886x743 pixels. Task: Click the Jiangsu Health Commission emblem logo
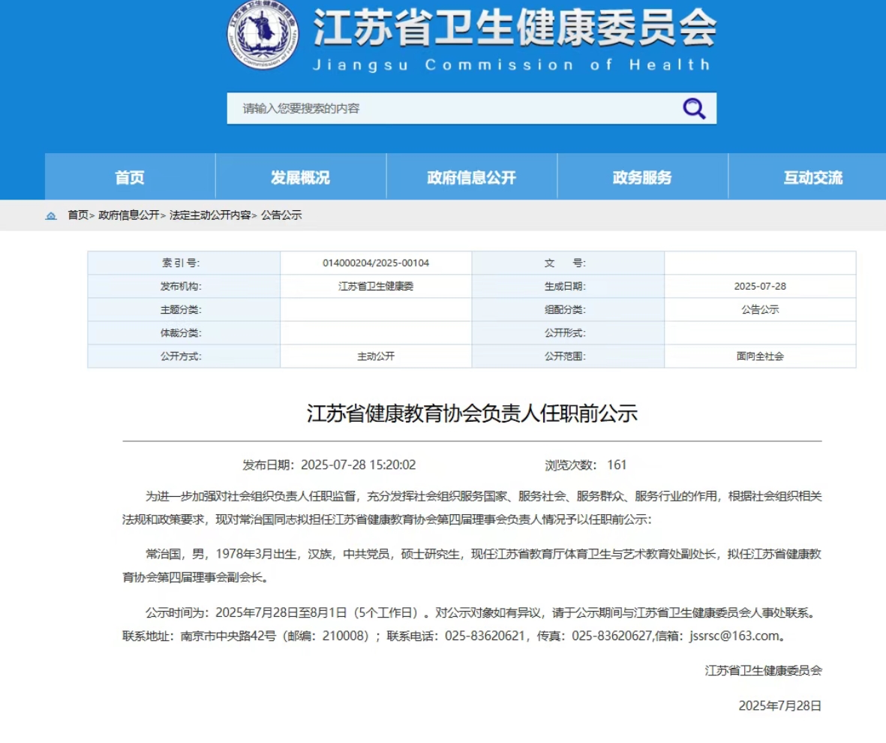(263, 36)
